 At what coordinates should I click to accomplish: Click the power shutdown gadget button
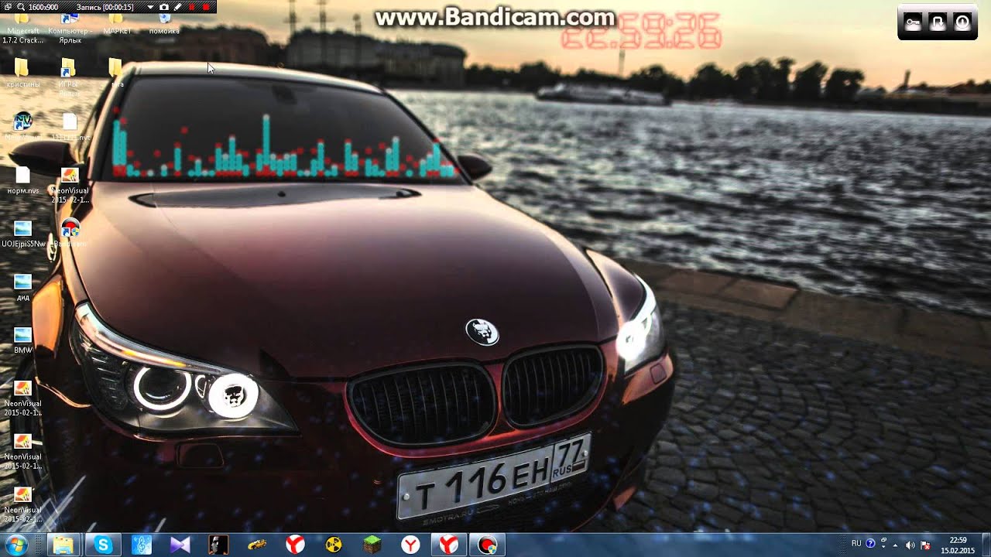coord(962,22)
